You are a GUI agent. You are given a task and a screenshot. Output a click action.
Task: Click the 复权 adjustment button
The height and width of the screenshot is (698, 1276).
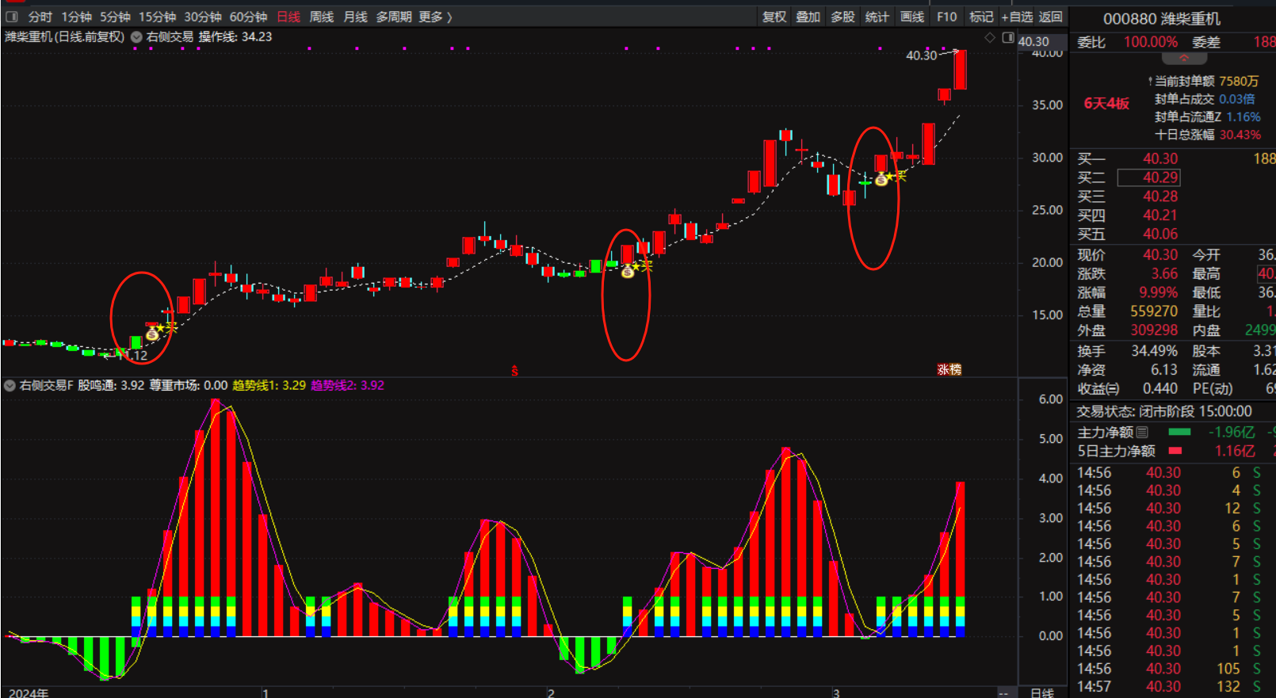[774, 17]
